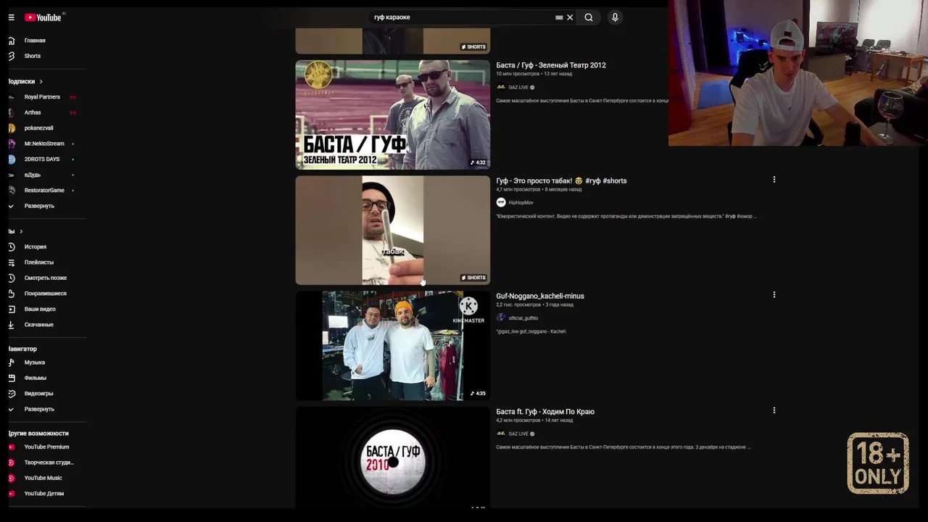The image size is (928, 522).
Task: Expand subscriptions list with Развернуть
Action: [39, 206]
